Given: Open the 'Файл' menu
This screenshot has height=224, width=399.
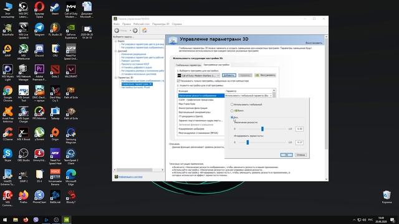Looking at the screenshot, I should [117, 24].
